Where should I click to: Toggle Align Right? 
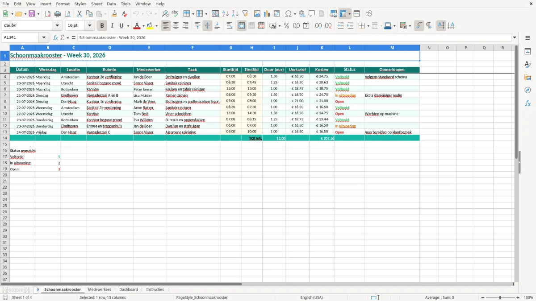click(185, 26)
